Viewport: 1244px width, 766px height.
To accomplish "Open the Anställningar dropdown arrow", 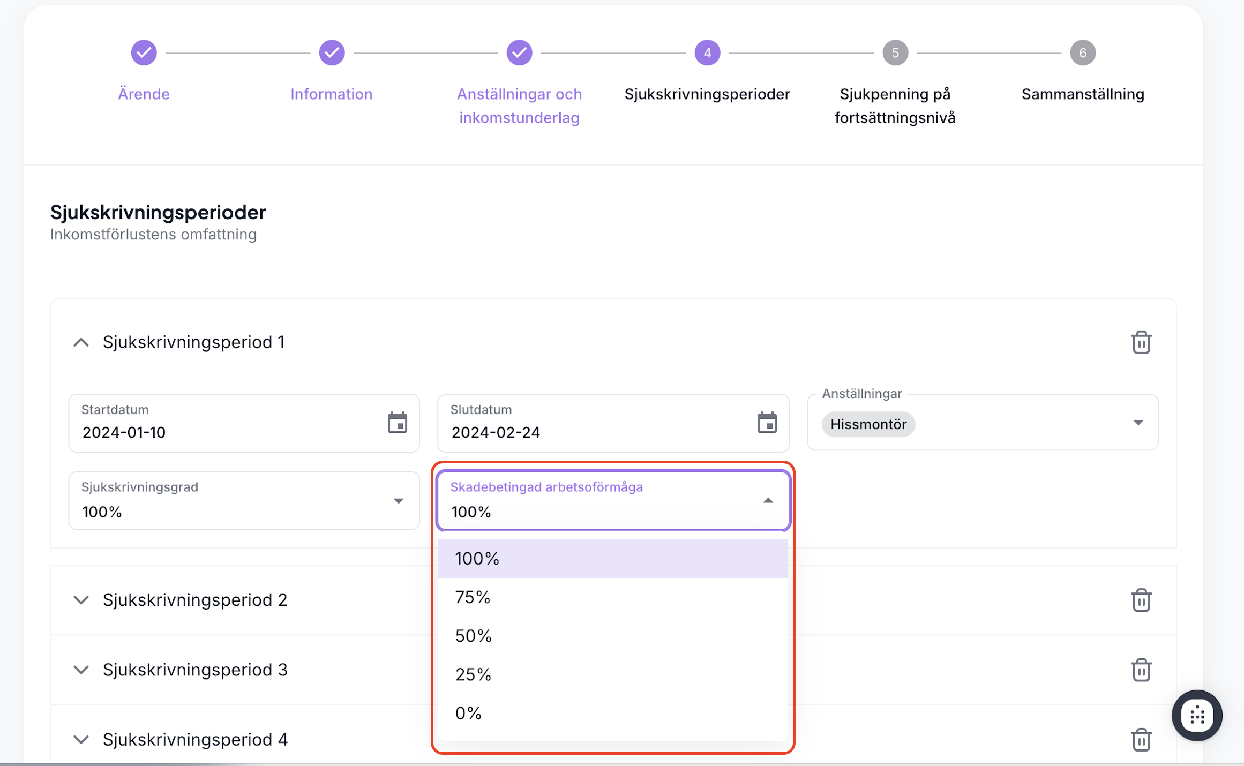I will (1138, 423).
